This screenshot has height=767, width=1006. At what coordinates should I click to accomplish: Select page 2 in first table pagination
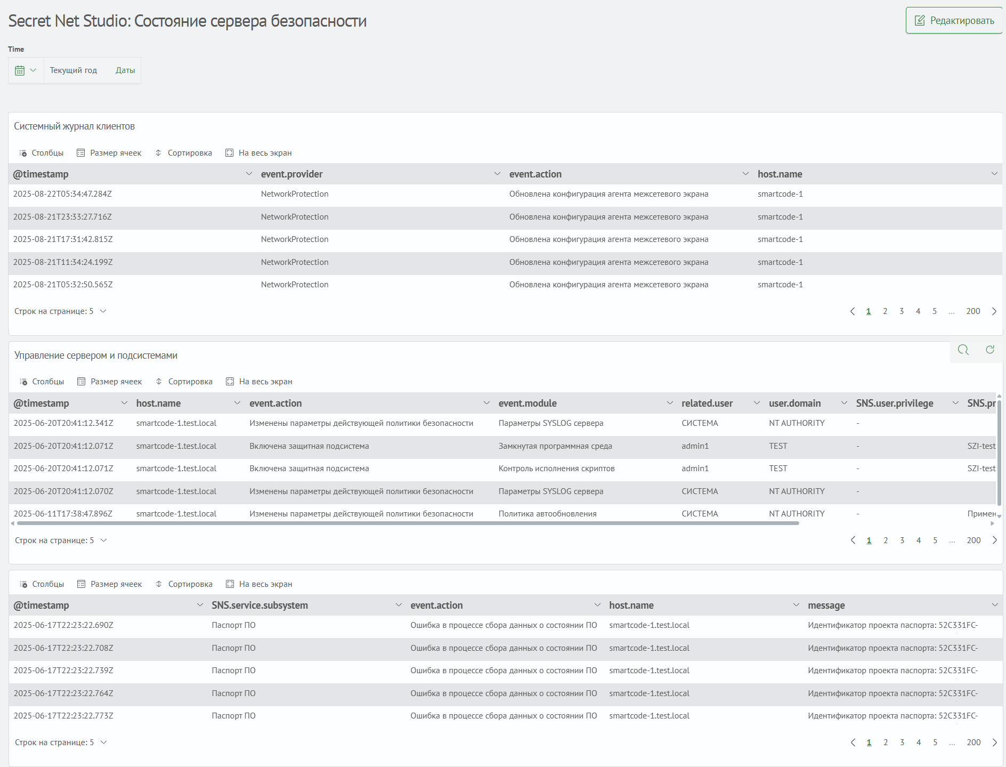click(885, 311)
